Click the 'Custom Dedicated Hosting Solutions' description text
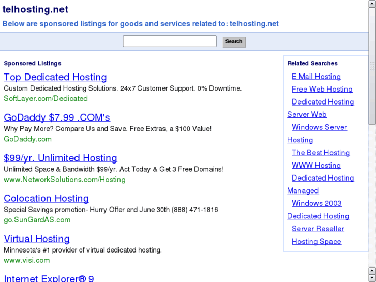This screenshot has height=282, width=376. point(123,88)
